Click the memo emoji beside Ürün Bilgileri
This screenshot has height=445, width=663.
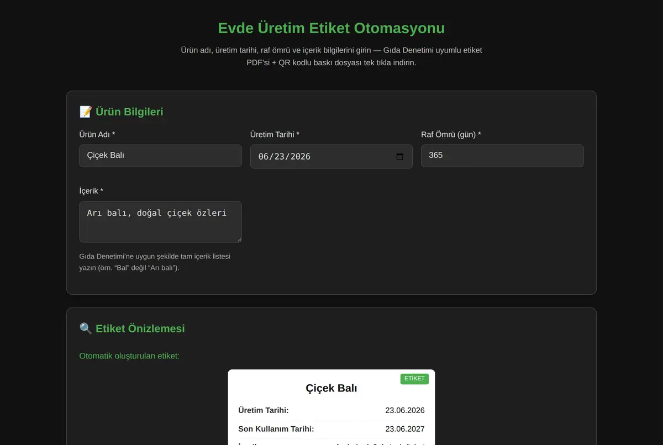coord(86,112)
